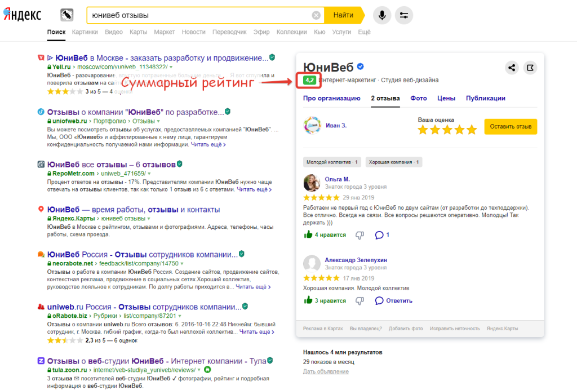Expand 'Читать ещё' under uniofweb.ru snippet

coord(208,145)
